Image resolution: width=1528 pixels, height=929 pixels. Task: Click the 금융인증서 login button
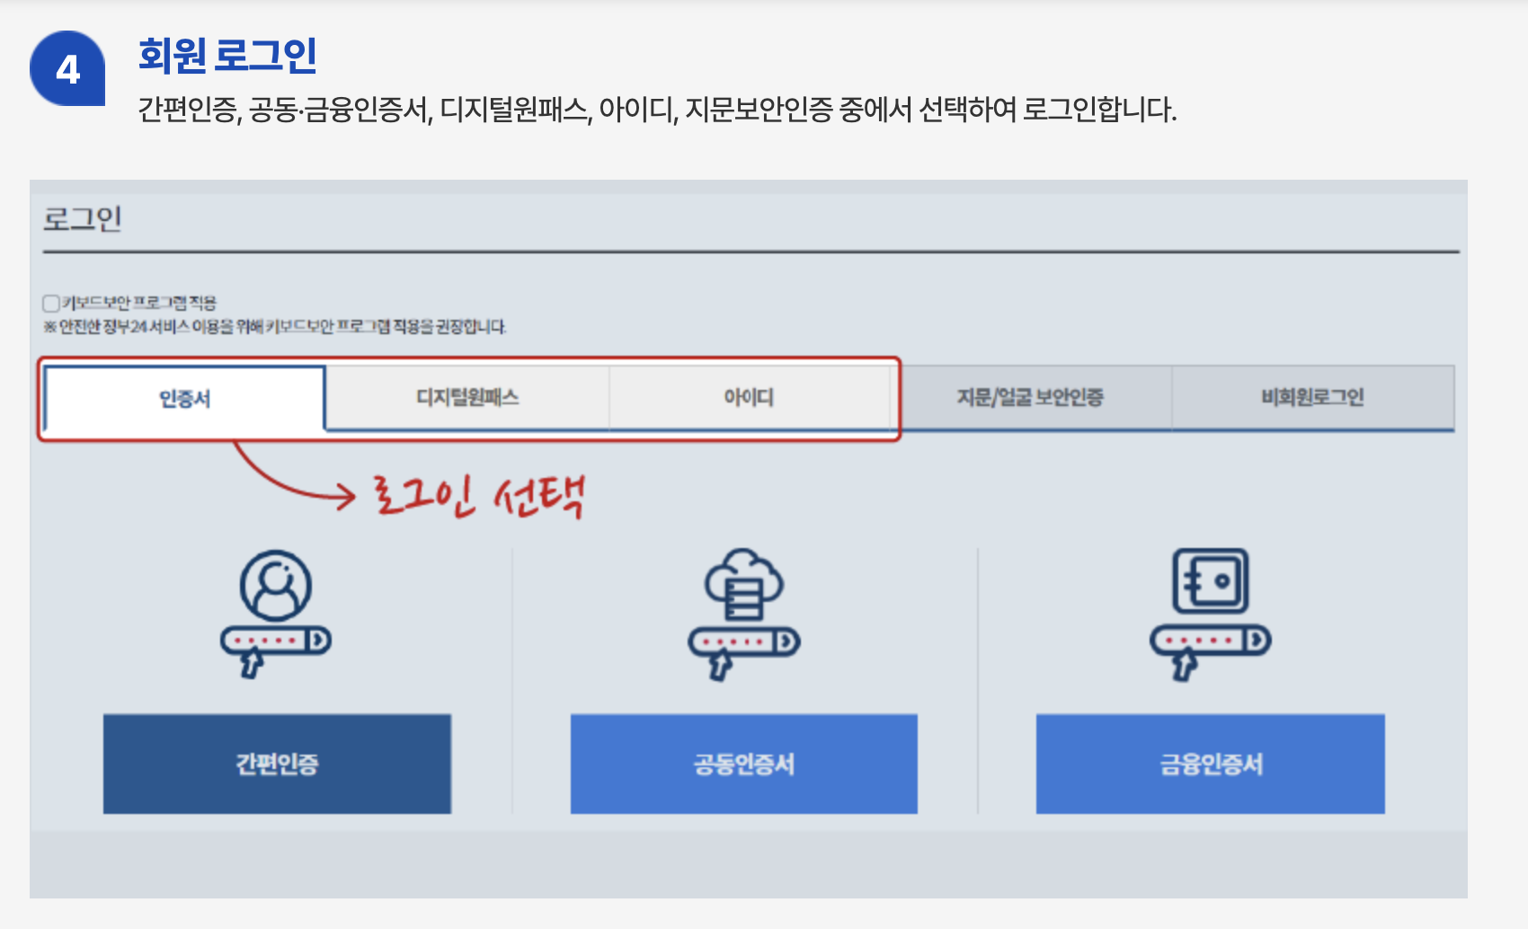click(1209, 765)
